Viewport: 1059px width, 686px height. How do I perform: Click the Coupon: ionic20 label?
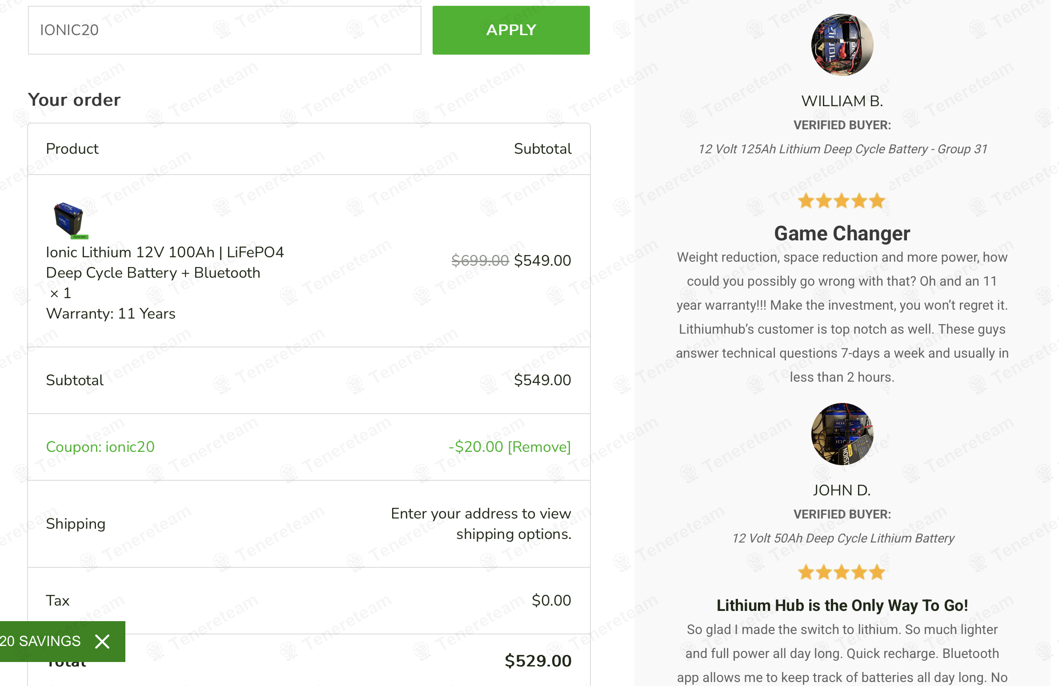(100, 447)
